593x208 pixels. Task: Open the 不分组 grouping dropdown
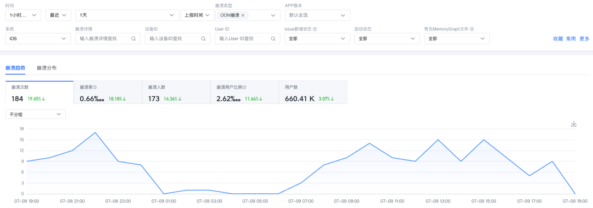(36, 114)
